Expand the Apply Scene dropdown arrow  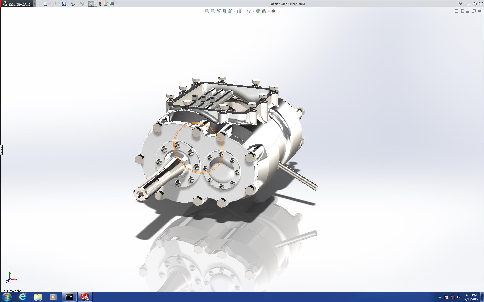[268, 11]
